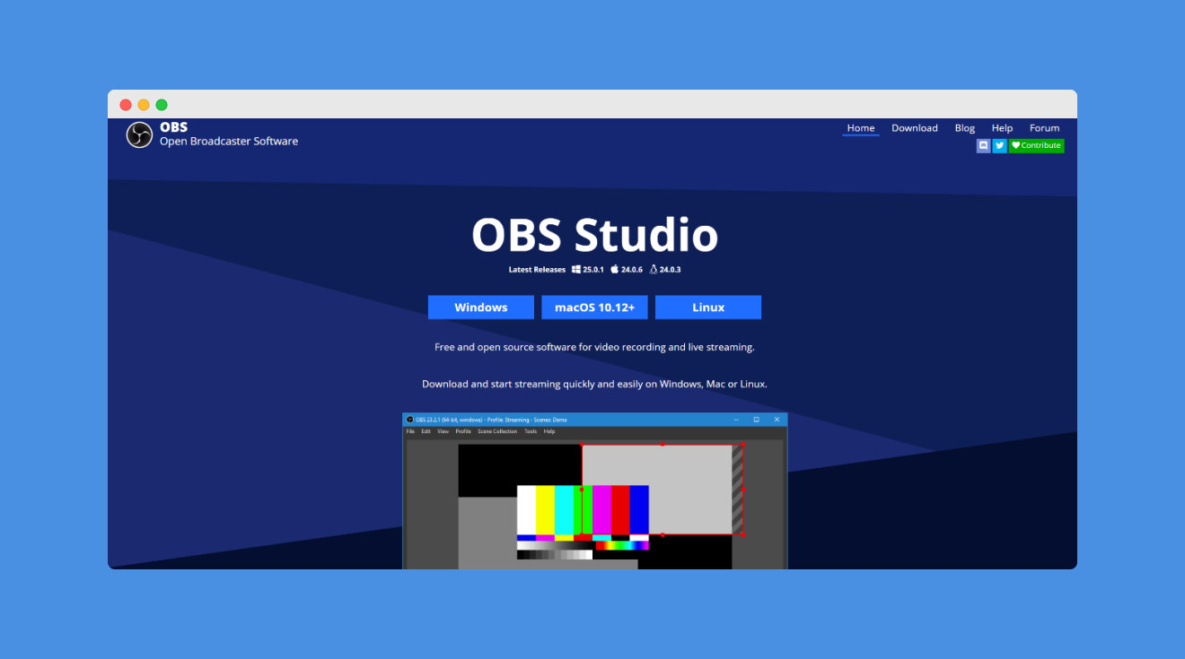
Task: Click the 'Open Broadcaster Software' site title
Action: (x=229, y=141)
